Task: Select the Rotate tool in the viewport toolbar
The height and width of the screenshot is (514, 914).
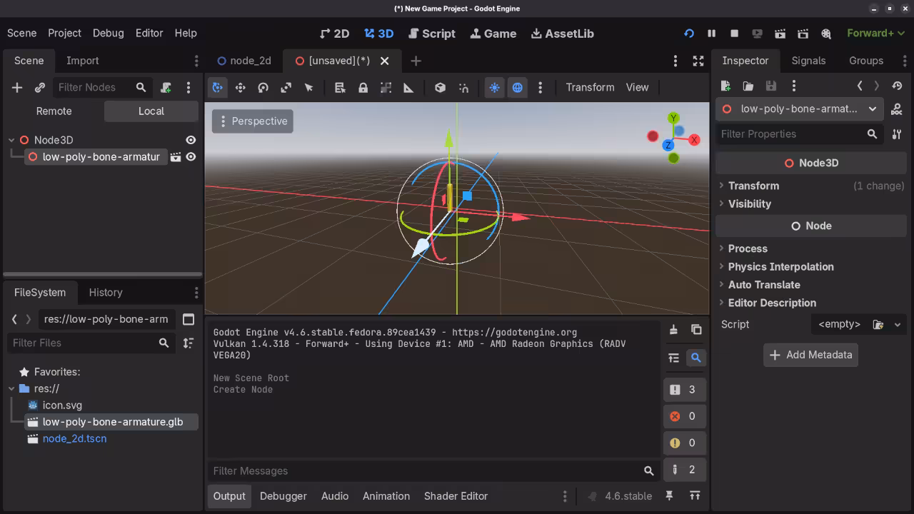Action: pos(263,87)
